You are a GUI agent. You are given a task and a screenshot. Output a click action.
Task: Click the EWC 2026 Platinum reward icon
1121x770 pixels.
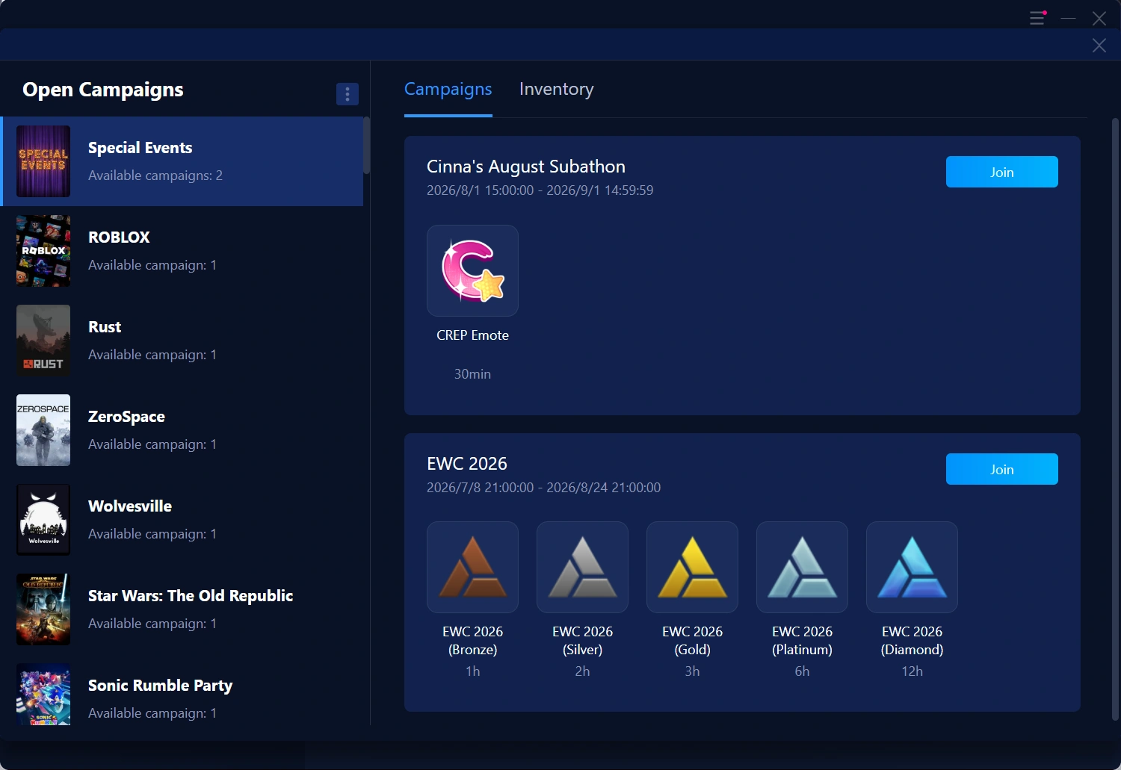802,567
